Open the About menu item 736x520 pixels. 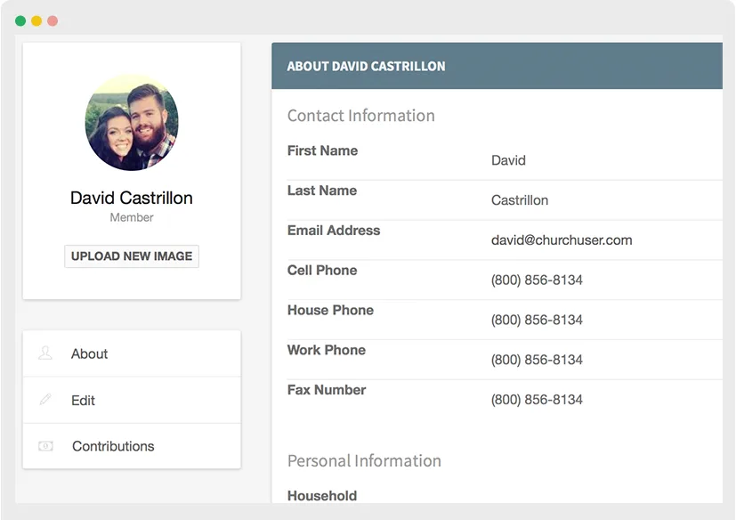(x=132, y=353)
